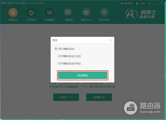Open the 一键装机 icon

tap(68, 13)
